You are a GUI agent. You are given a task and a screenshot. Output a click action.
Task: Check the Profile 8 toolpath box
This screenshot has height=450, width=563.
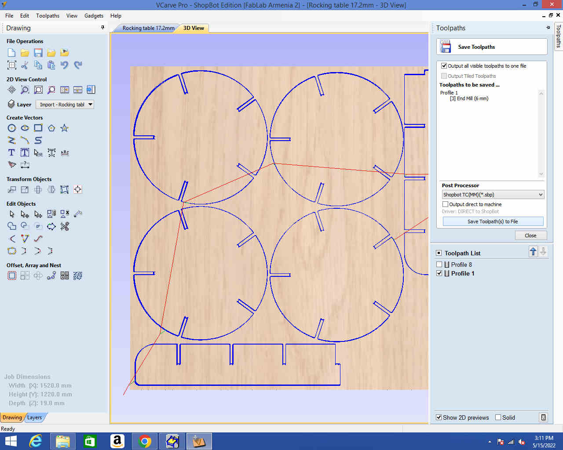coord(439,265)
